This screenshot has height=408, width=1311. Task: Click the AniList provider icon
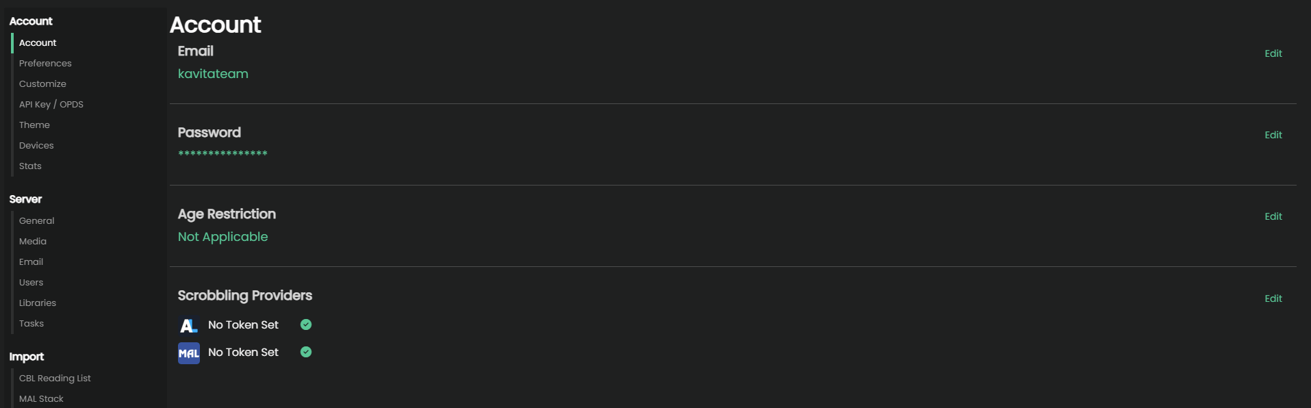[188, 325]
